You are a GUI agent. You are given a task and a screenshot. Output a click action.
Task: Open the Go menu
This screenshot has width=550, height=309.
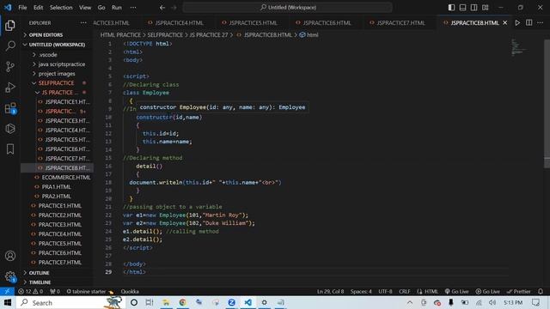coord(101,8)
